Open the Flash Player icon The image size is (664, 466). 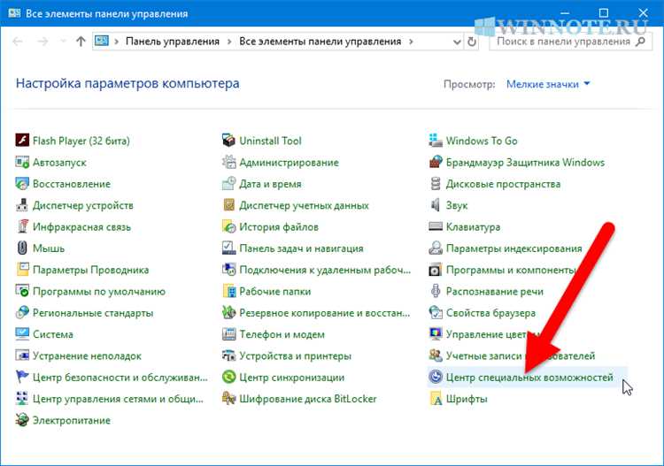[22, 140]
